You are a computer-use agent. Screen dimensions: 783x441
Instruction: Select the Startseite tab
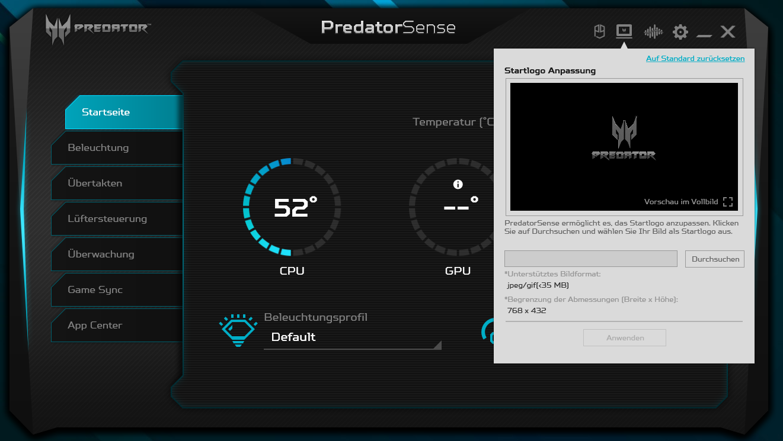(124, 112)
